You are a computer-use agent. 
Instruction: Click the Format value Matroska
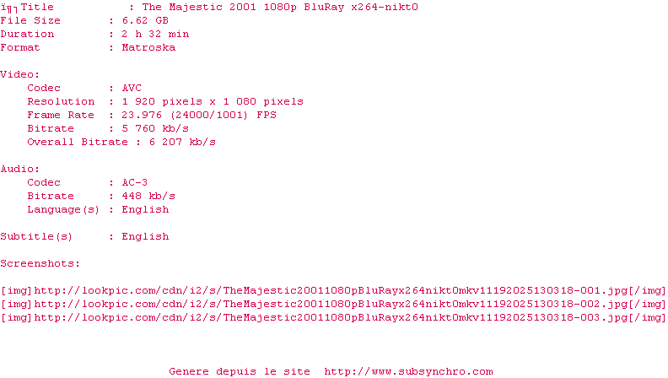point(148,48)
